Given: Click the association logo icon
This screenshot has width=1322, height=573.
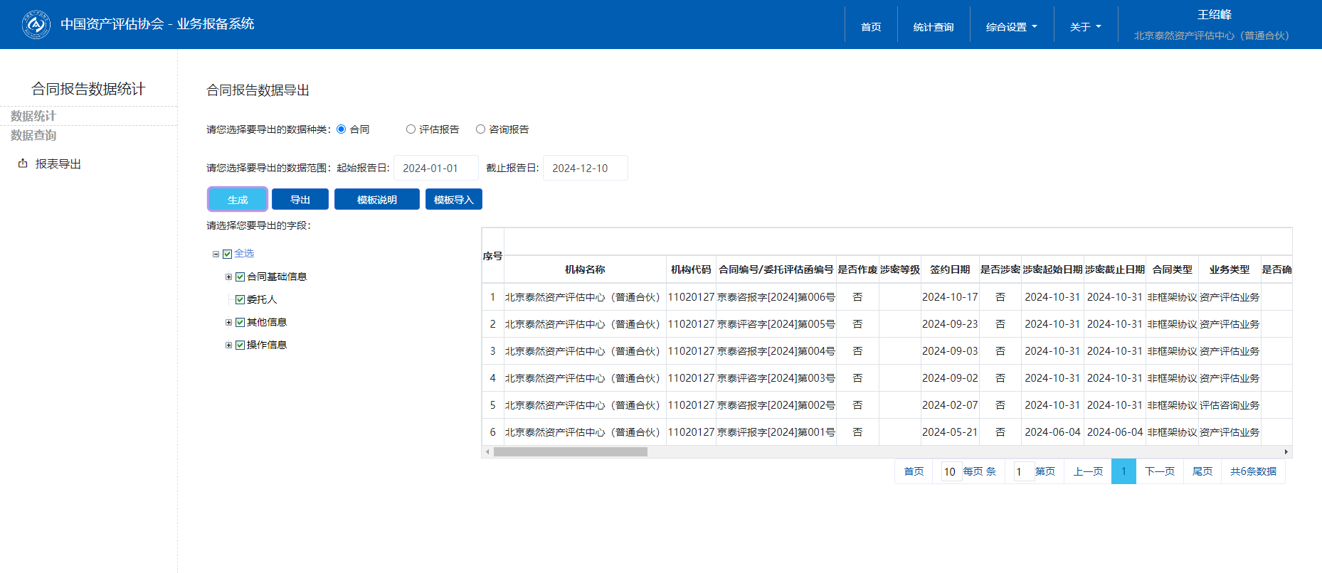Looking at the screenshot, I should 36,25.
